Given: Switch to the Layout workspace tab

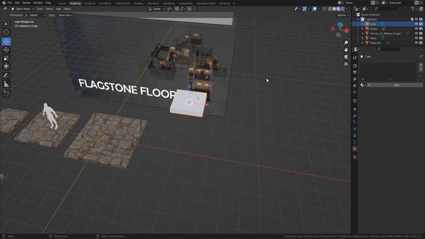Looking at the screenshot, I should point(62,3).
